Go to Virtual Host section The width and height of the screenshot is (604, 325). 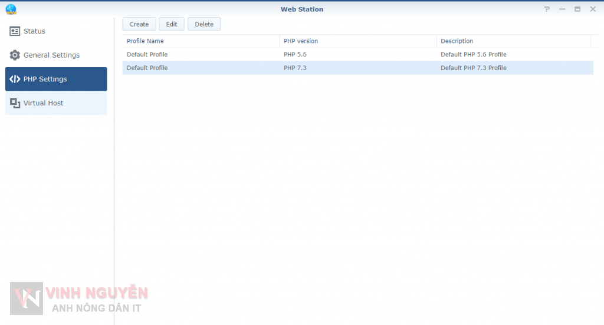[x=43, y=103]
